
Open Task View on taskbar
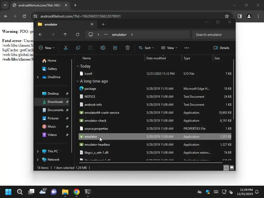click(x=31, y=192)
